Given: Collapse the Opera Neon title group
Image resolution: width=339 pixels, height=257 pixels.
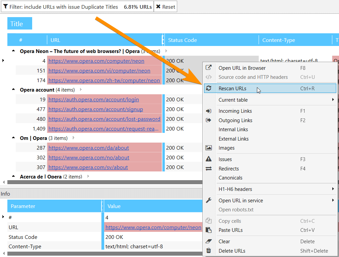Looking at the screenshot, I should tap(13, 51).
